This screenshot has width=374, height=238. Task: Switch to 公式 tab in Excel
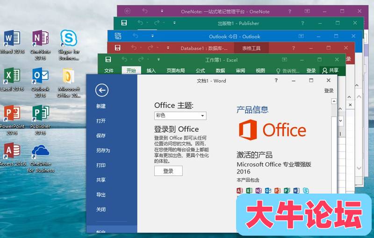pos(201,71)
